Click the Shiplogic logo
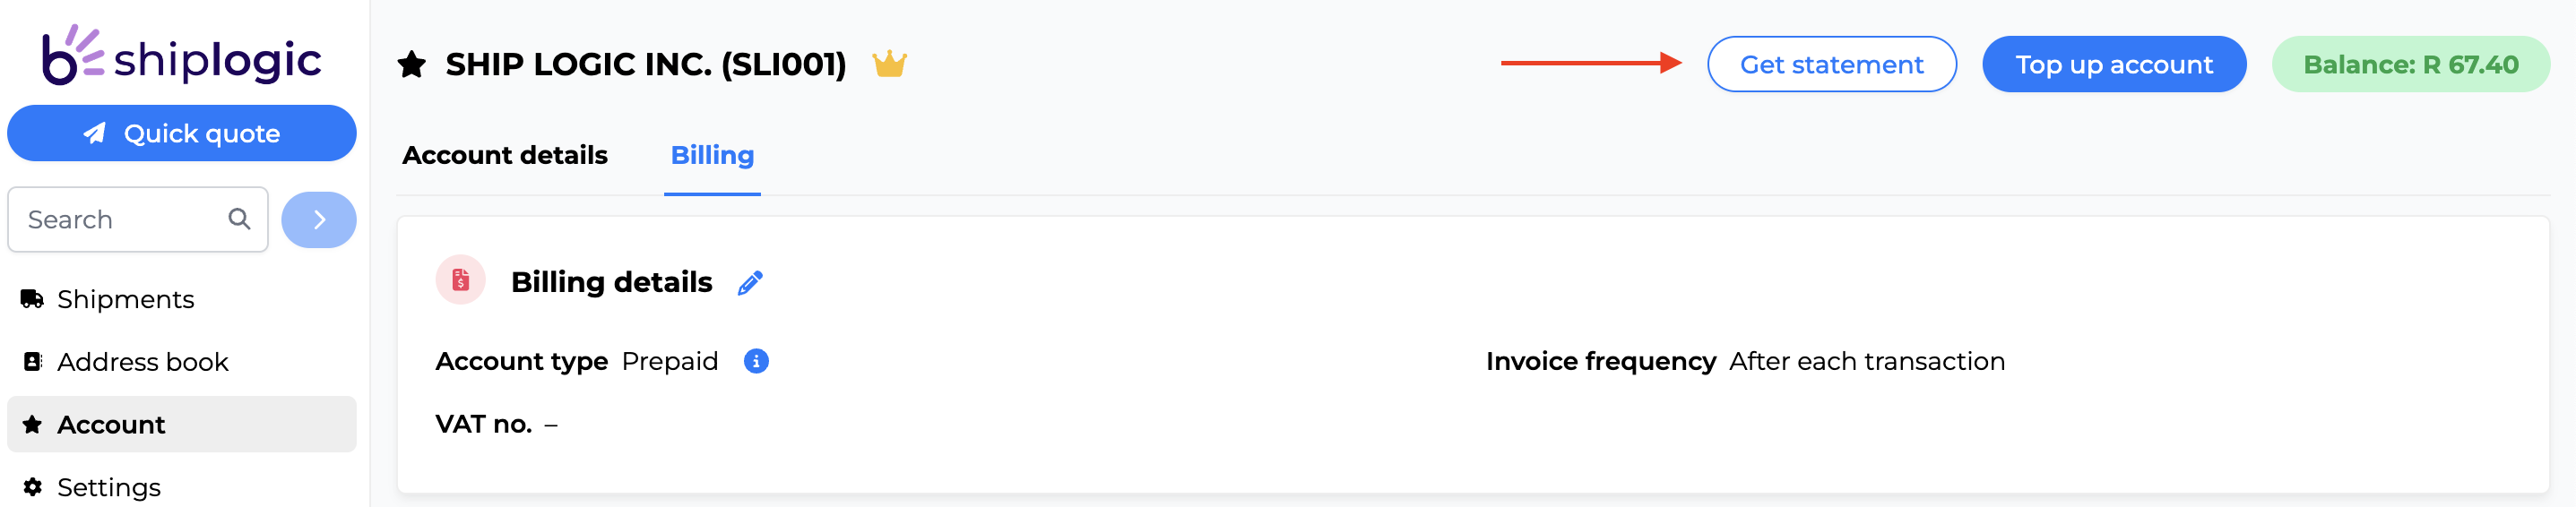Screen dimensions: 2576x507 coord(182,55)
